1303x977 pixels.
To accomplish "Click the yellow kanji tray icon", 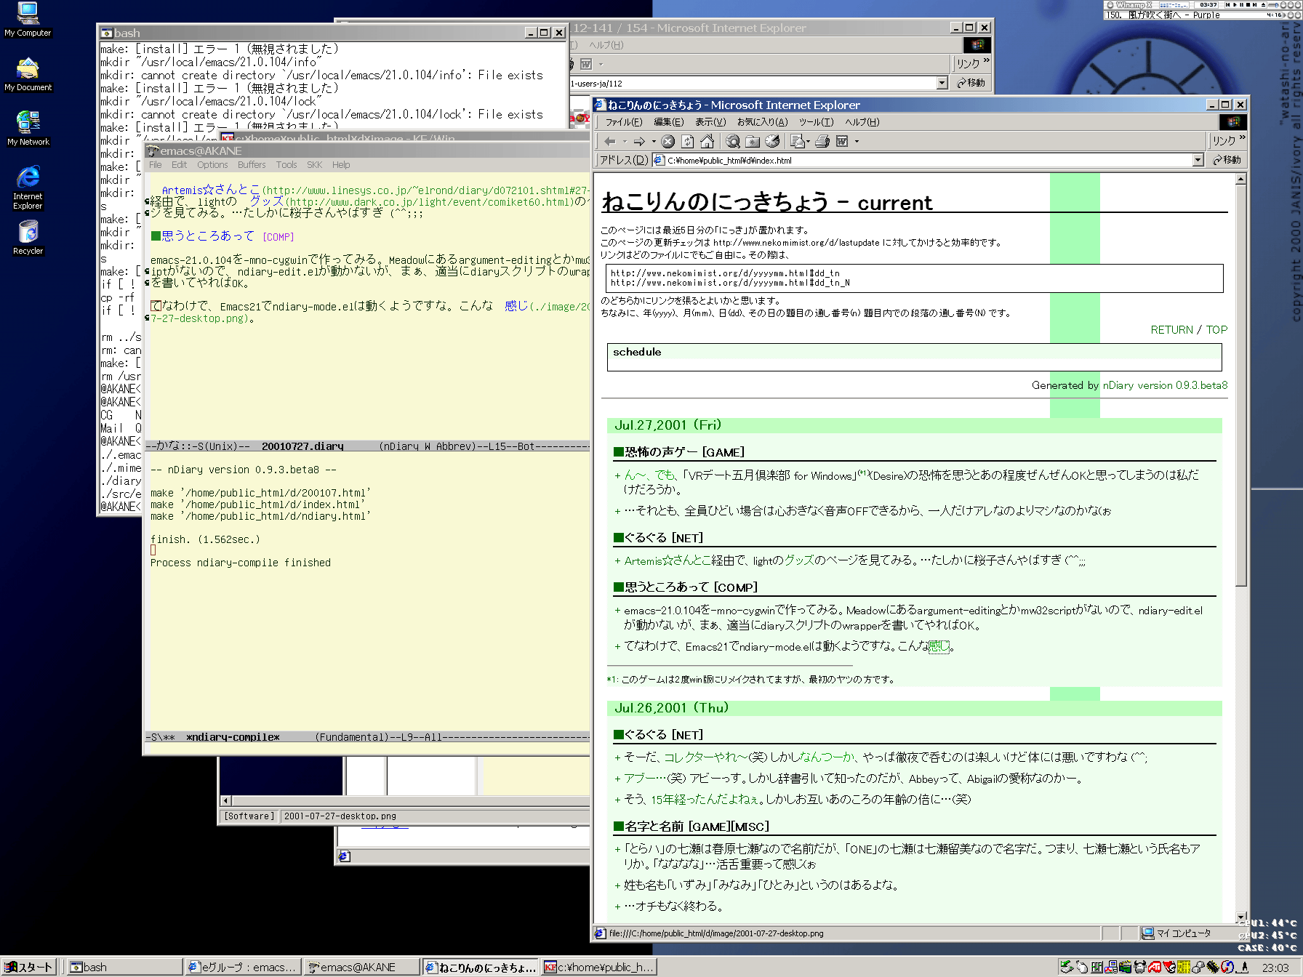I will (1184, 967).
